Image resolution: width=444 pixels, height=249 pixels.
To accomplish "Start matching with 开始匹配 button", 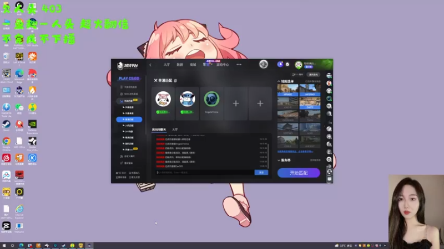I will pos(299,173).
